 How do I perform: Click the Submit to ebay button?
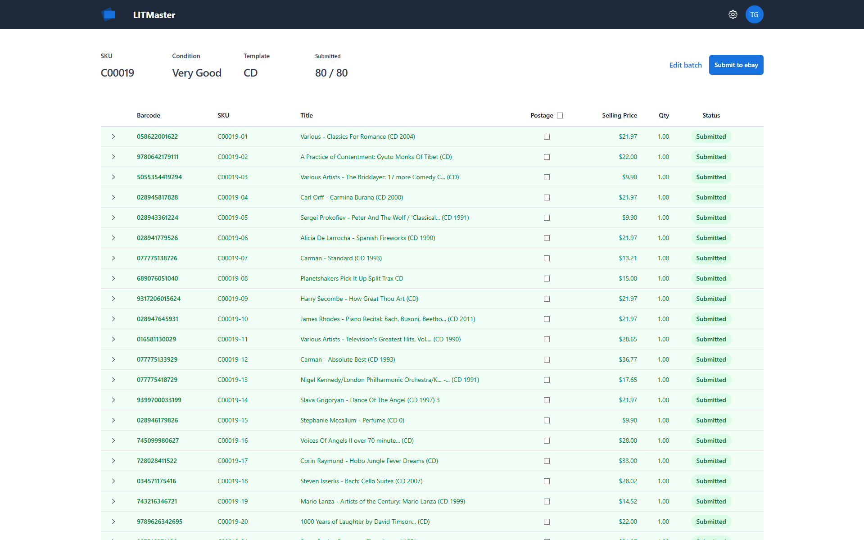click(736, 65)
